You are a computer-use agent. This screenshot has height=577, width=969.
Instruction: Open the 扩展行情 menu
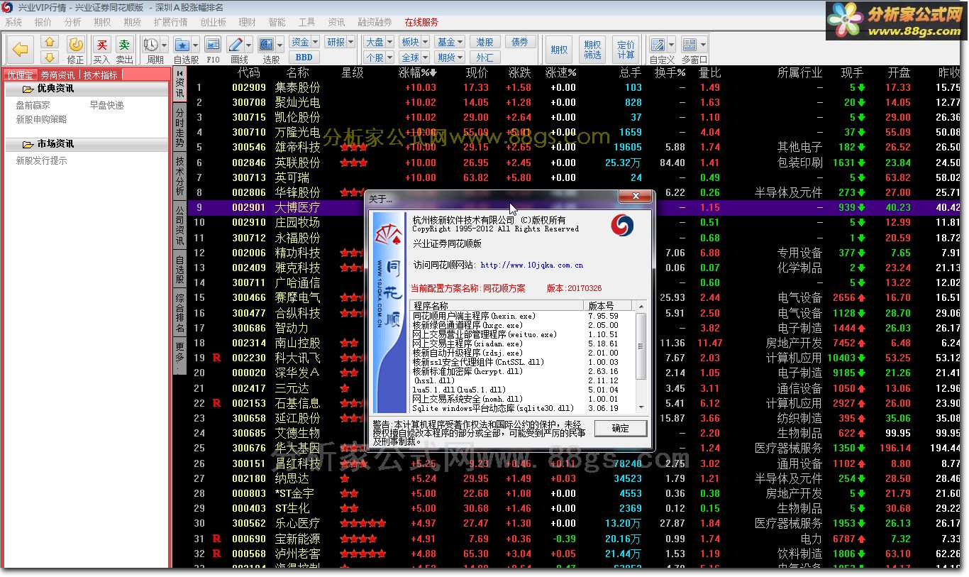click(x=170, y=22)
